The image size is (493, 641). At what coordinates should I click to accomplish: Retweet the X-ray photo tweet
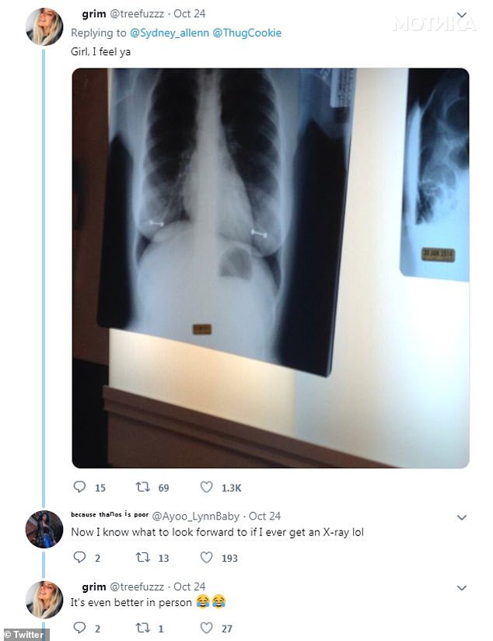pos(142,487)
